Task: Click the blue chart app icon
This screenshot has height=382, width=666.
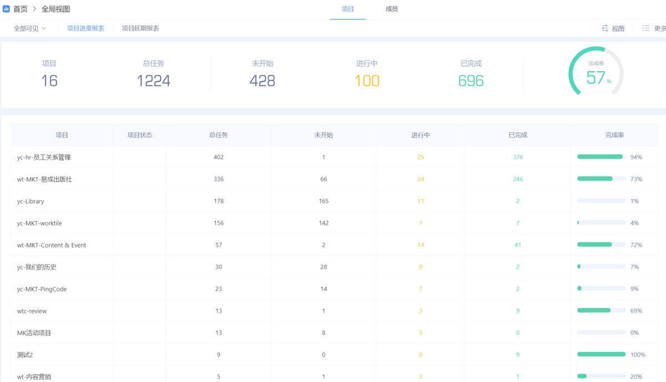Action: (x=7, y=9)
